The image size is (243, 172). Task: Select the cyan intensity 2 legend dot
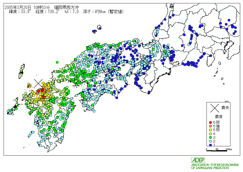click(x=210, y=141)
